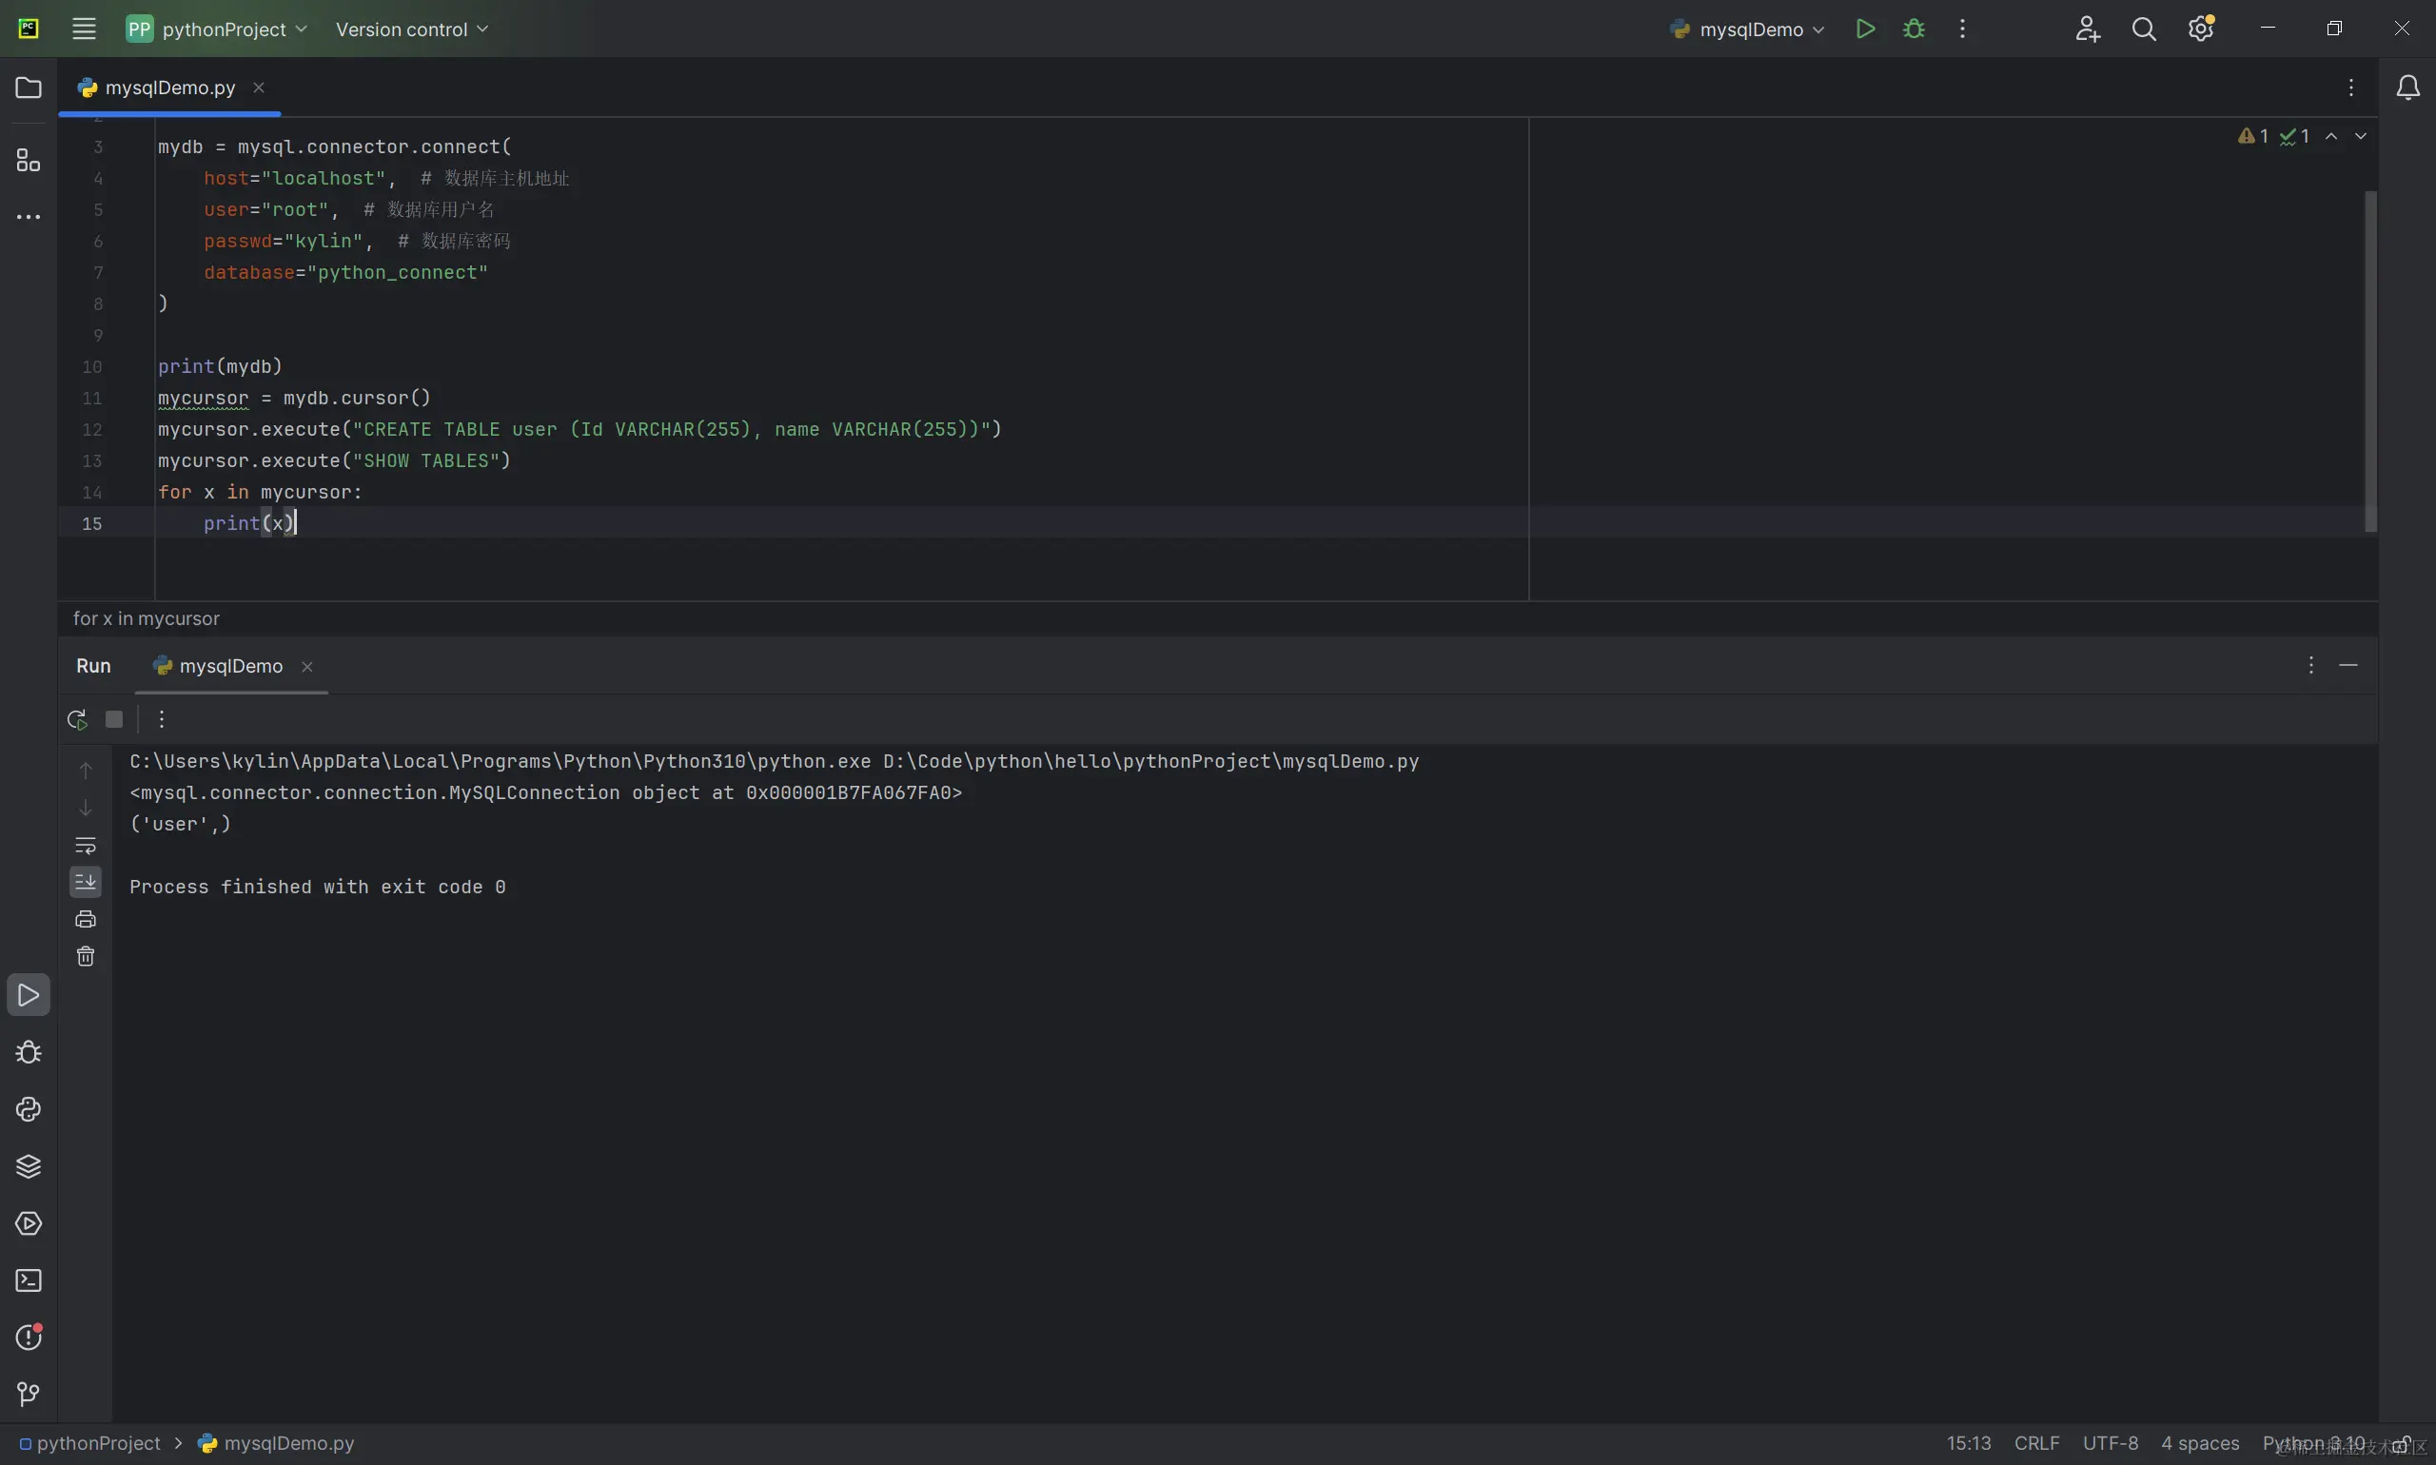Select the mysqlDemo.py editor tab
Screen dimensions: 2436x1465
click(x=168, y=88)
